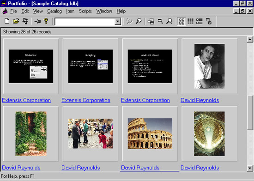Select the ivy-covered doorway thumbnail

point(31,133)
